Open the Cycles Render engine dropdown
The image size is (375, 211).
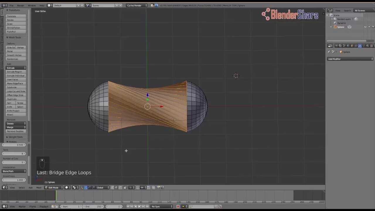[137, 5]
